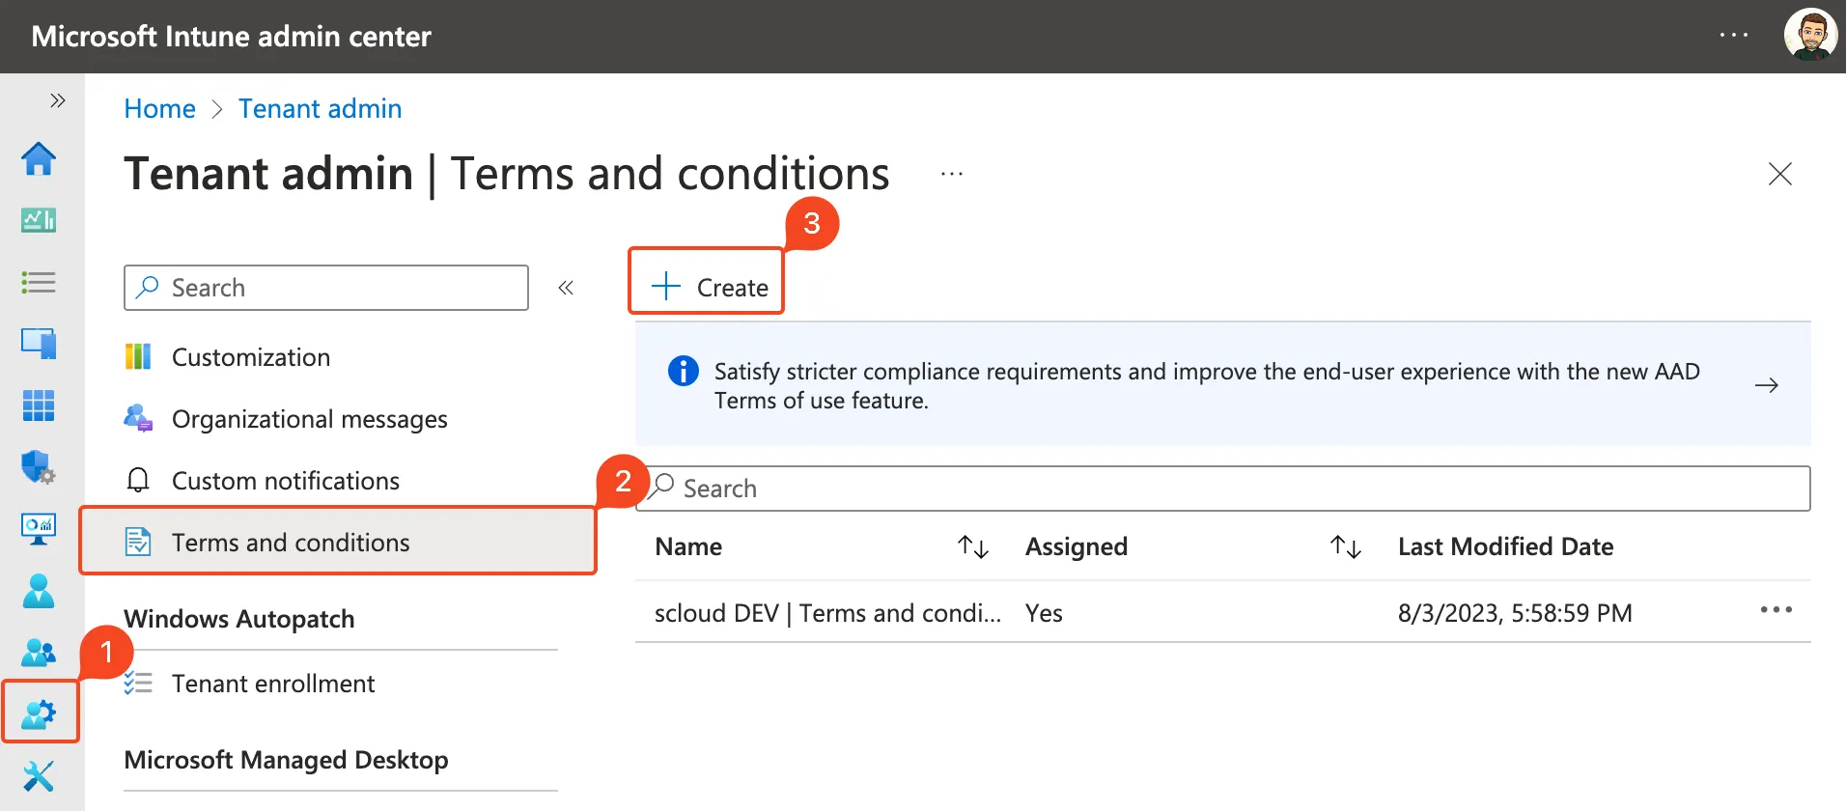Image resolution: width=1846 pixels, height=811 pixels.
Task: Click the Windows Autopatch section heading
Action: click(x=239, y=619)
